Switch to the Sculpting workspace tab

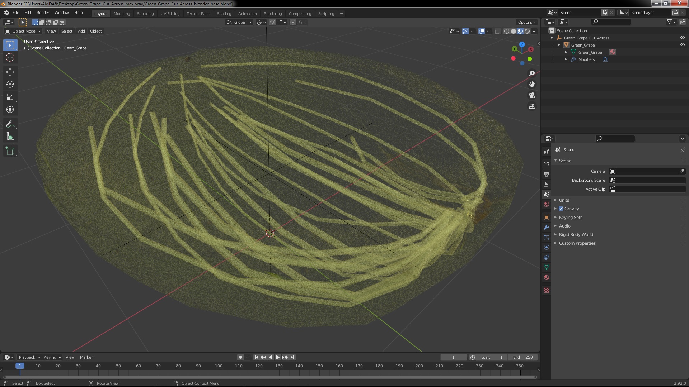click(x=145, y=14)
